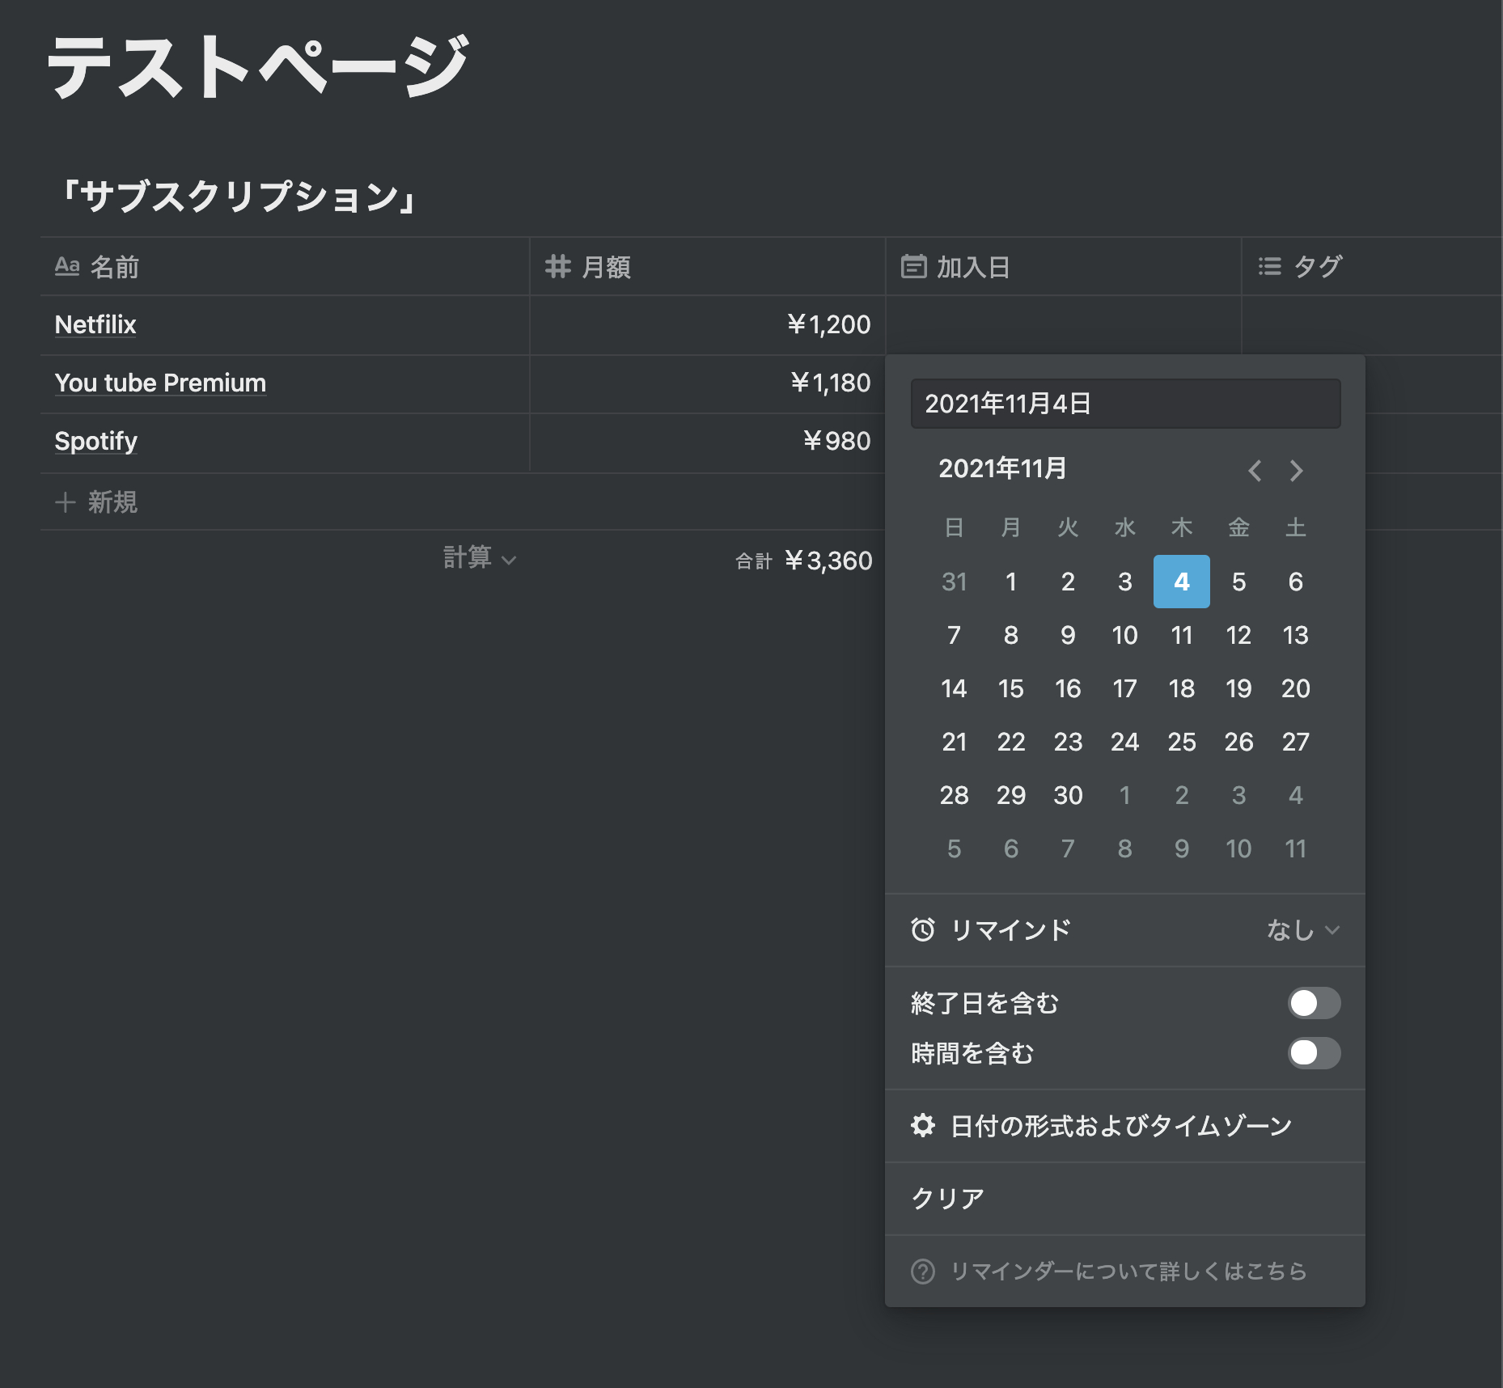Click the question mark help icon in the popup
Screen dimensions: 1503x1388
coord(922,1271)
